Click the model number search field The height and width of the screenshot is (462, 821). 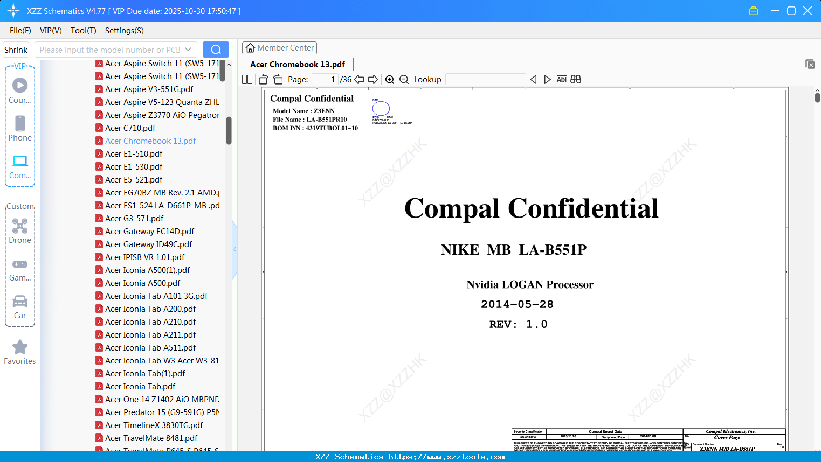(109, 50)
